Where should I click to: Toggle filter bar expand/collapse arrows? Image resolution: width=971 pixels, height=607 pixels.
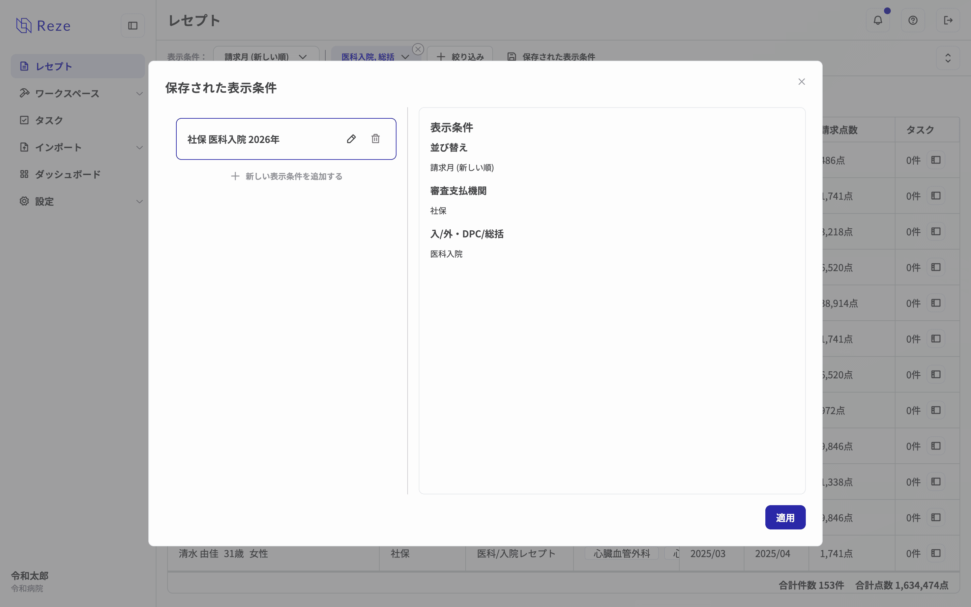948,58
